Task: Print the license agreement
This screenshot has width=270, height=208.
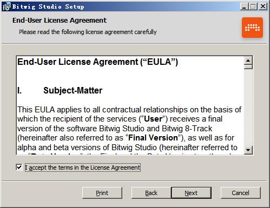Action: (x=102, y=193)
